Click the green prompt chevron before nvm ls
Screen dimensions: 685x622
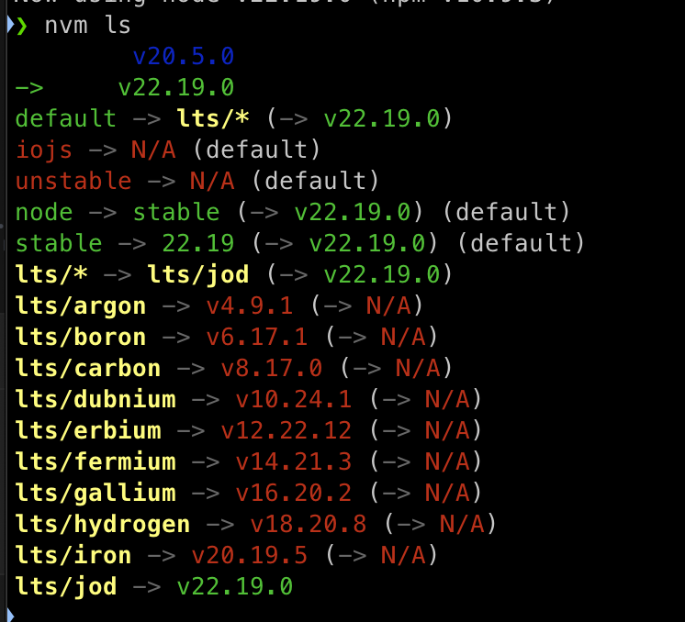[22, 26]
